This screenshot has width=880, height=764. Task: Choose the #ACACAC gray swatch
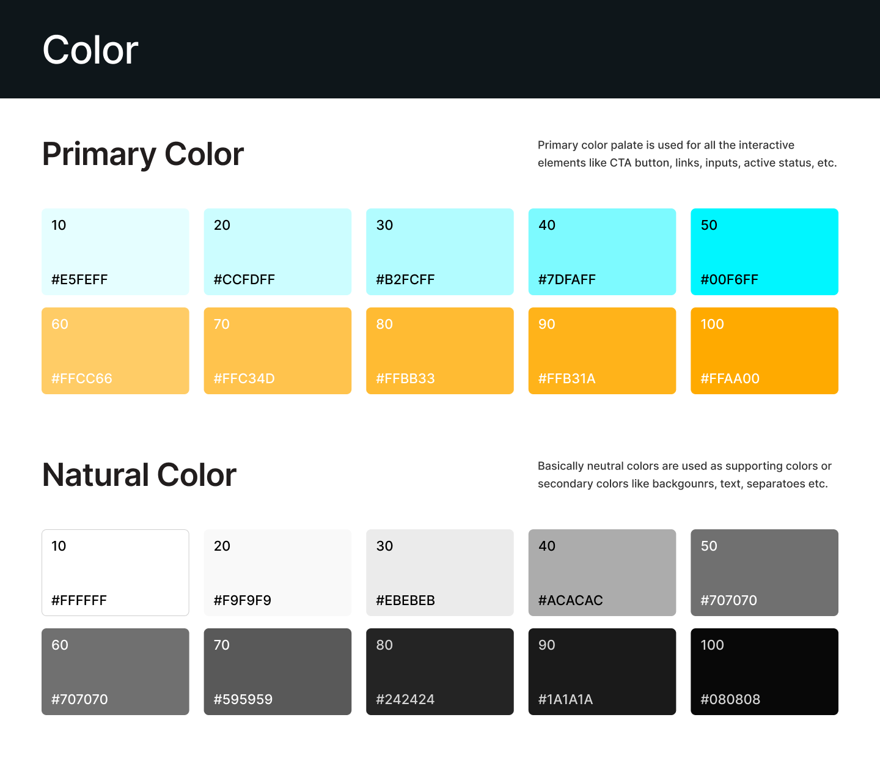click(x=602, y=573)
